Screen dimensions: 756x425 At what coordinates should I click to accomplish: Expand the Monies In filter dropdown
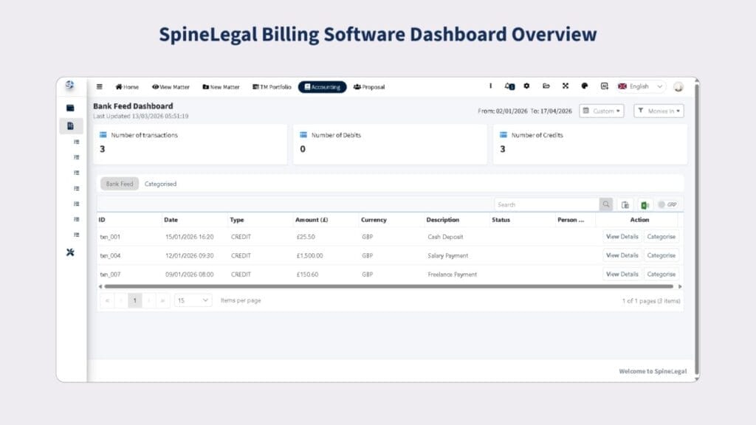[659, 111]
